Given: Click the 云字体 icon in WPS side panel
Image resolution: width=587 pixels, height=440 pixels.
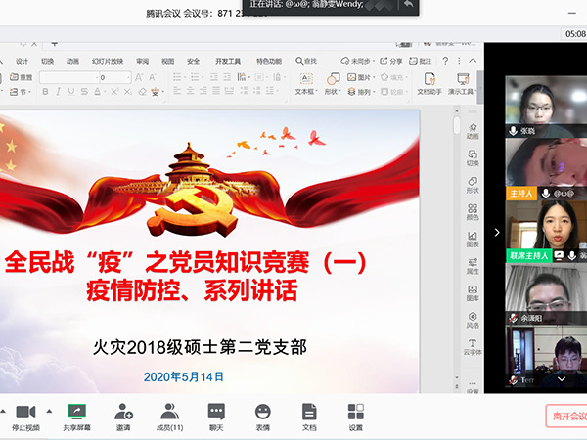Looking at the screenshot, I should coord(473,347).
